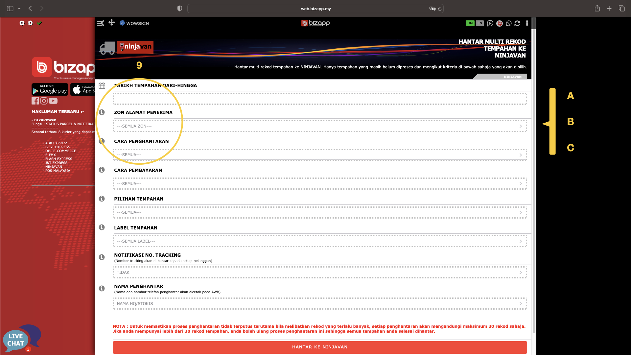631x355 pixels.
Task: Click FLASH EXPRESS in the courier list
Action: coord(59,159)
